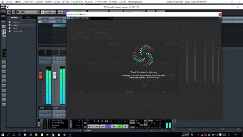Click the red fader of first channel
The height and width of the screenshot is (137, 243).
(41, 75)
